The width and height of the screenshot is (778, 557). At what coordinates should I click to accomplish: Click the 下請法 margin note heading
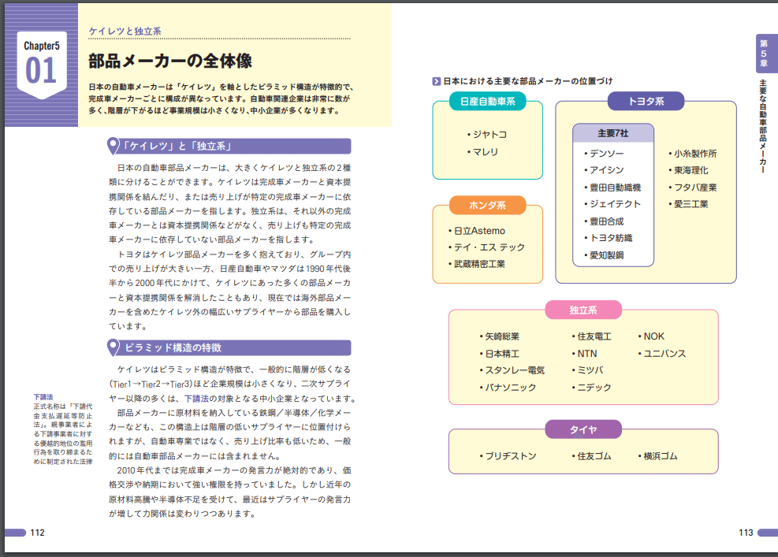(43, 397)
